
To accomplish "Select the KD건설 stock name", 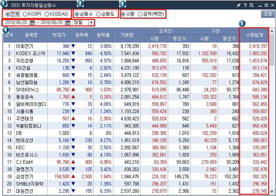I will [23, 68].
